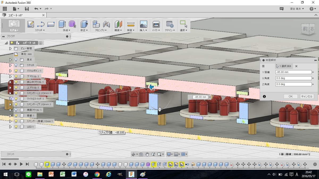This screenshot has width=319, height=179.
Task: Toggle visibility bulb of LED:1 component
Action: click(x=16, y=127)
